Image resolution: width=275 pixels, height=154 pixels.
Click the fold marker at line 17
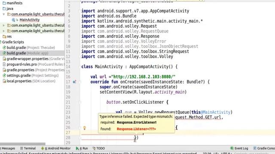(x=80, y=82)
